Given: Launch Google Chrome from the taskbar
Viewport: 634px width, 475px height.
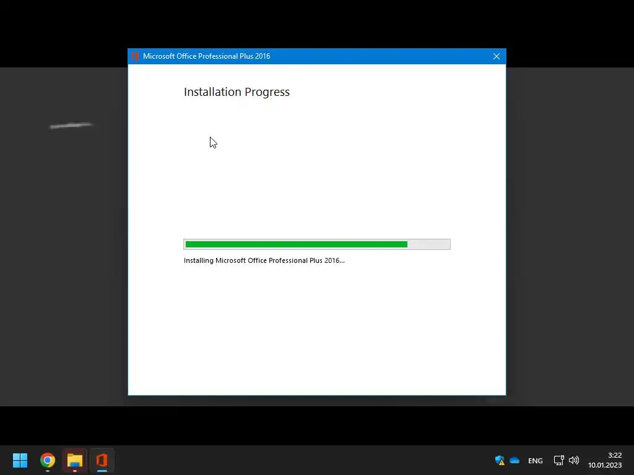Looking at the screenshot, I should click(47, 460).
